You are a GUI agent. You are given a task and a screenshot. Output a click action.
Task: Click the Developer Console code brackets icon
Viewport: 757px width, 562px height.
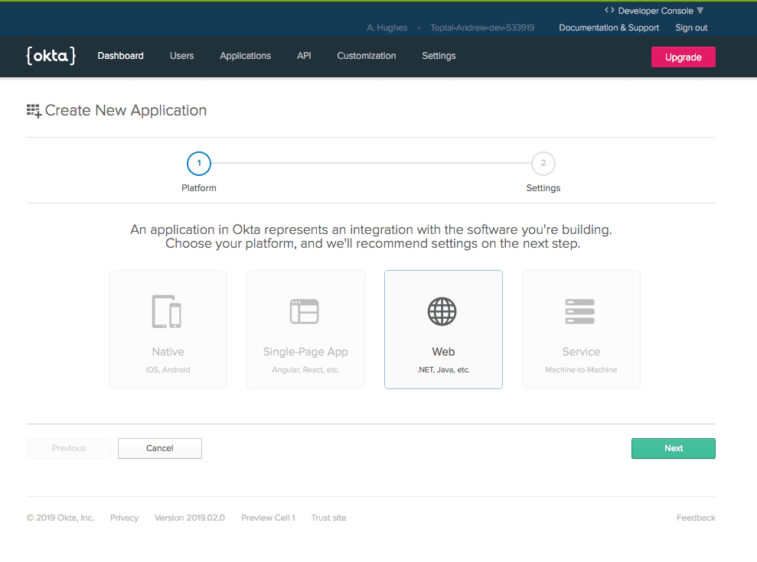point(609,10)
